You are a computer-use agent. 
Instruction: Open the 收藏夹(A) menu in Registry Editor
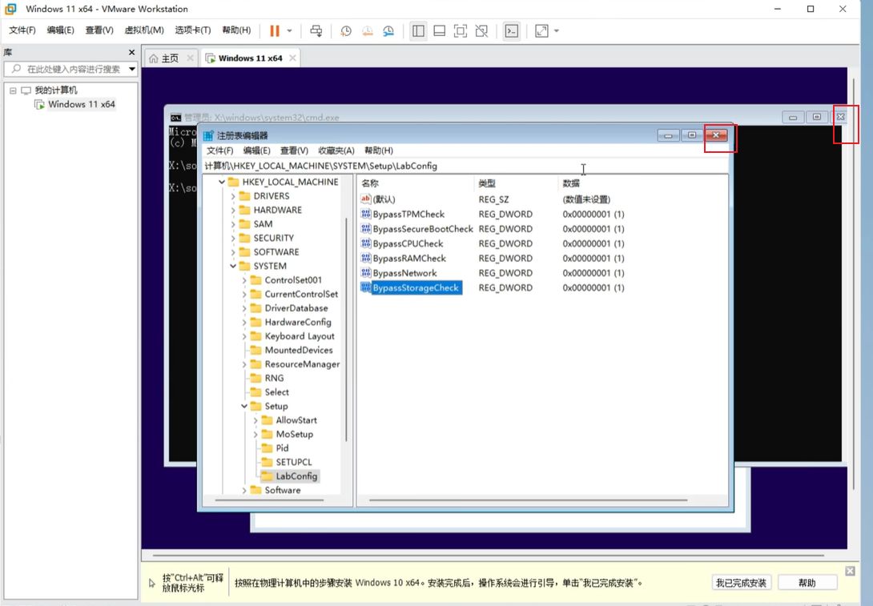(336, 150)
